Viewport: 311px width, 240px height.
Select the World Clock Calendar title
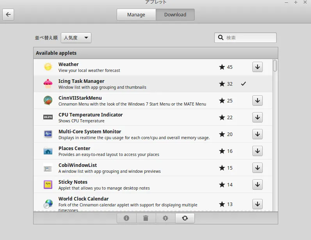[x=84, y=199]
